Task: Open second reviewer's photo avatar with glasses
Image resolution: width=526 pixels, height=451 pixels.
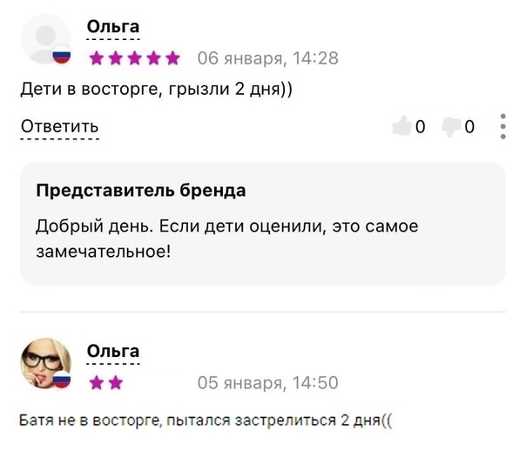Action: 44,364
